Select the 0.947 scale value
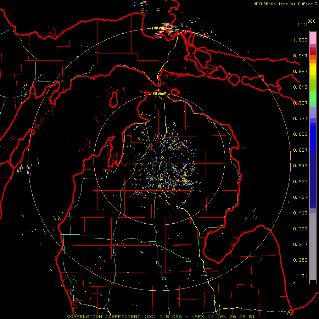 pyautogui.click(x=300, y=56)
